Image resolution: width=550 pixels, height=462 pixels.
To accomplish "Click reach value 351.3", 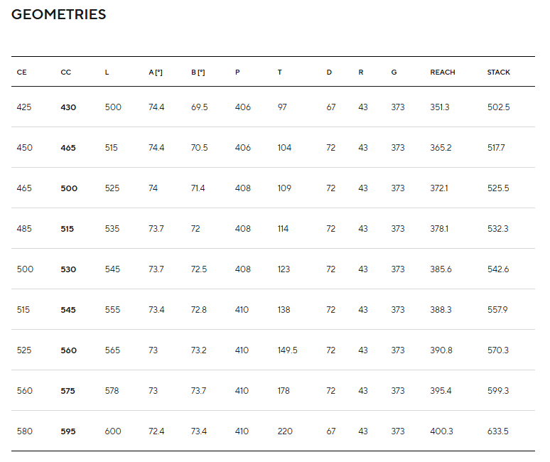I will (x=440, y=107).
